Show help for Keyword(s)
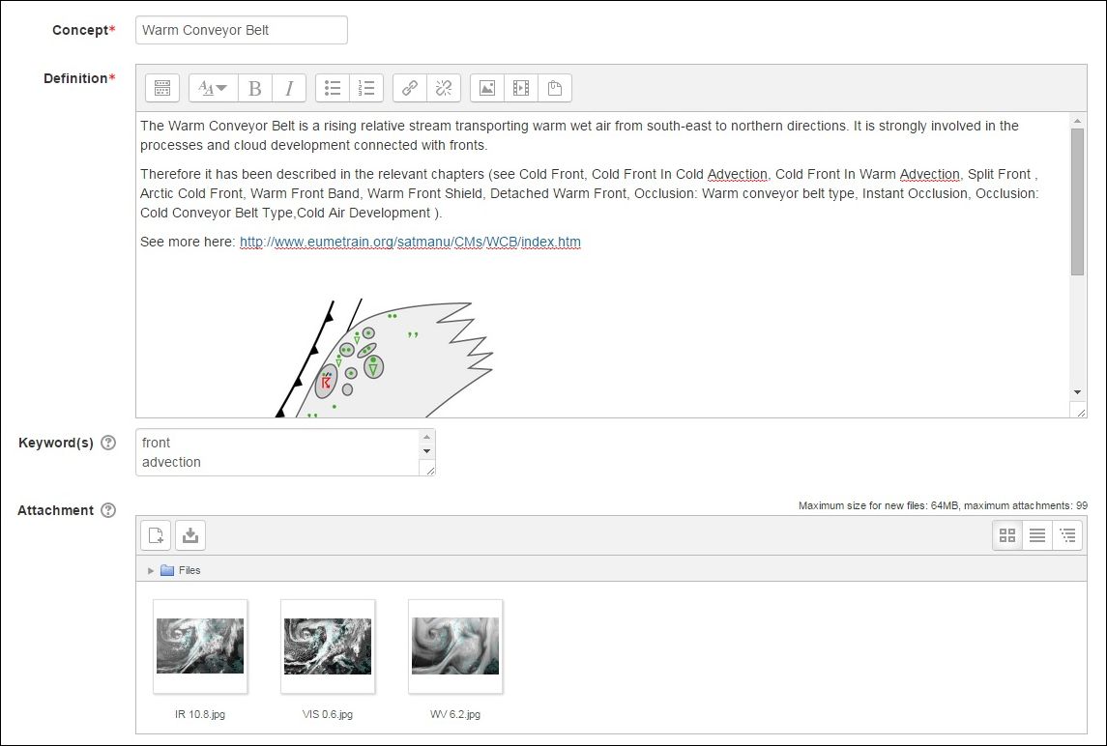The width and height of the screenshot is (1107, 746). tap(108, 443)
